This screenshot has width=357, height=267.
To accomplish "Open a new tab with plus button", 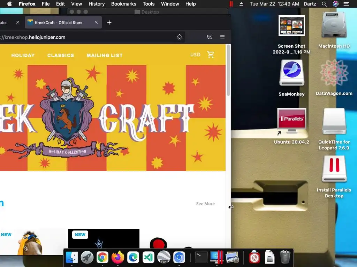I will [x=109, y=23].
